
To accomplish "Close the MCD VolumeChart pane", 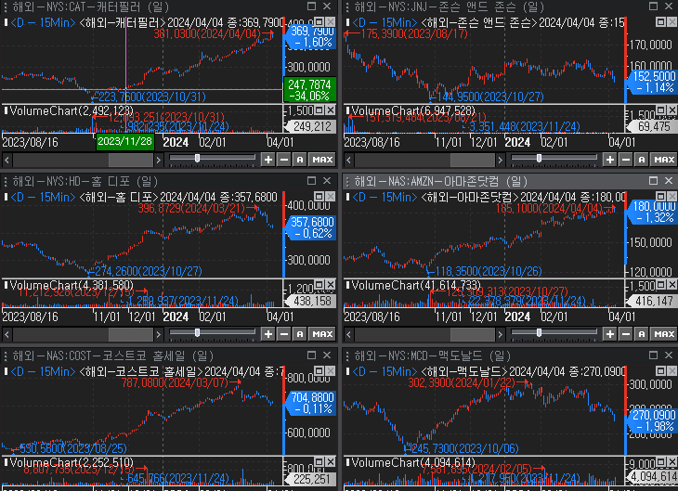I will click(672, 462).
